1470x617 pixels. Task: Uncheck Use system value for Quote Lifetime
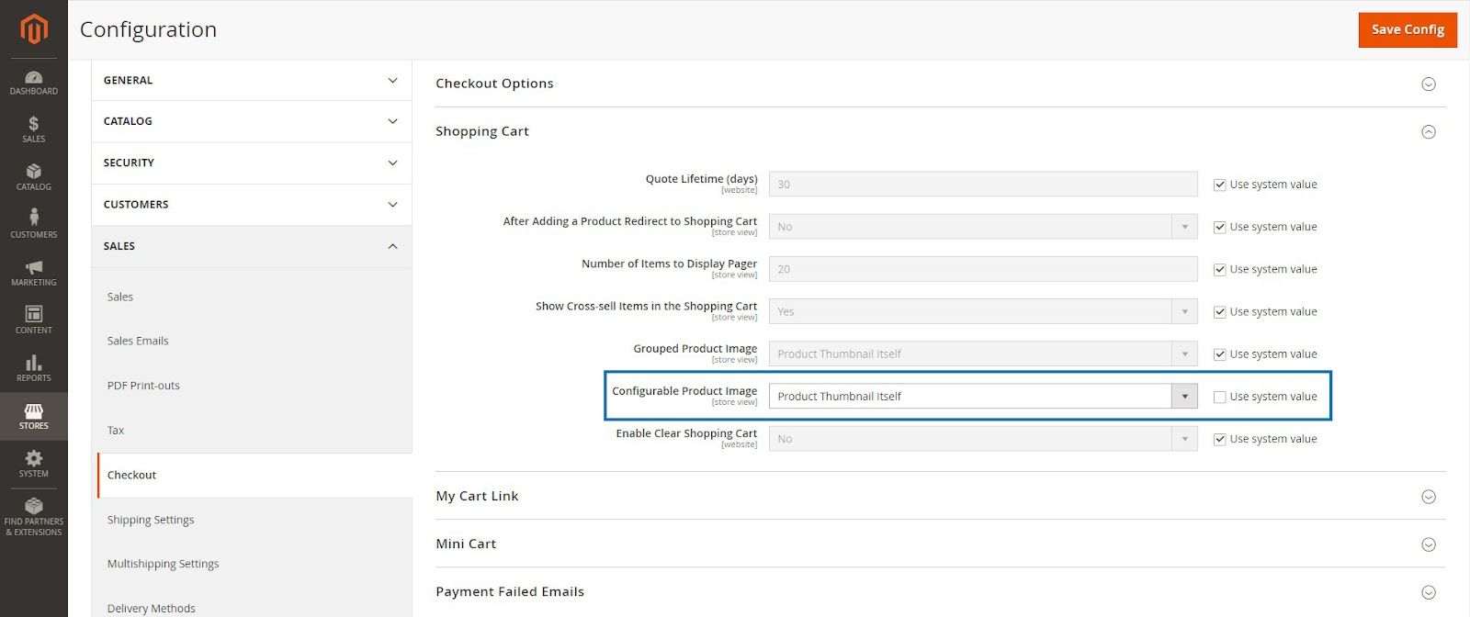1220,185
